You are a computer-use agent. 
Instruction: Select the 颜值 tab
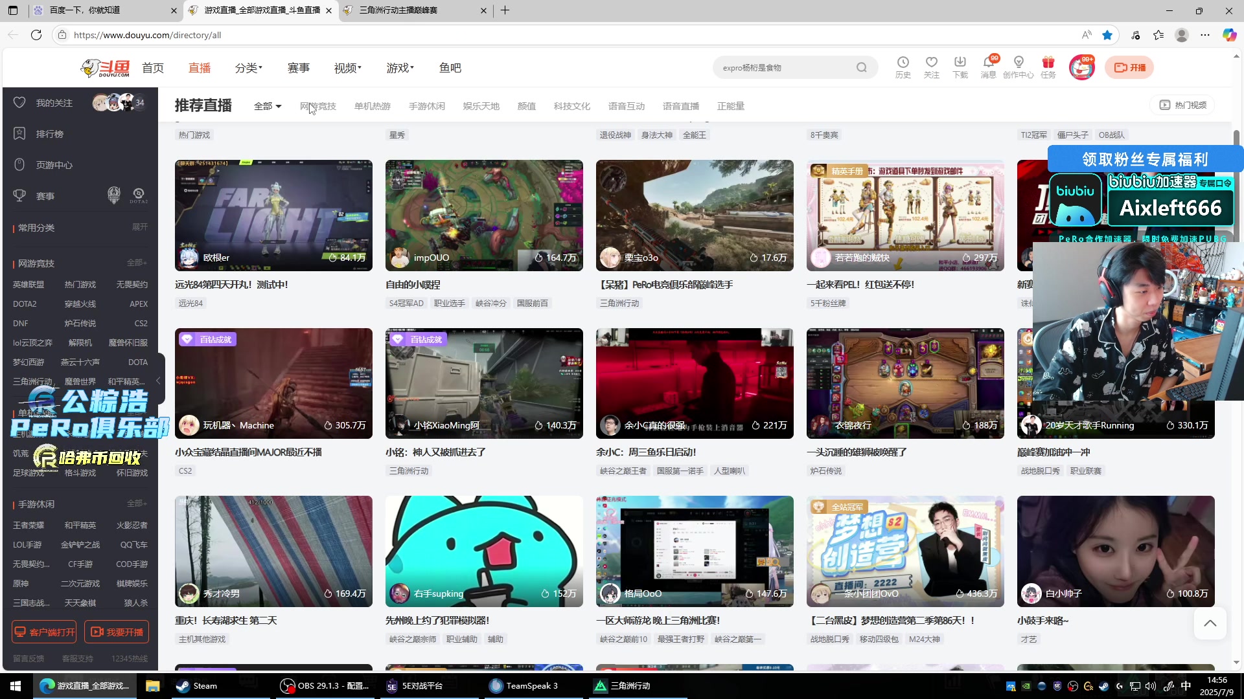coord(526,106)
